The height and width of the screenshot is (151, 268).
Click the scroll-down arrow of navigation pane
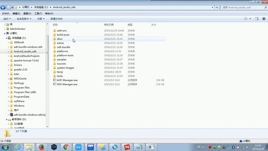47,127
